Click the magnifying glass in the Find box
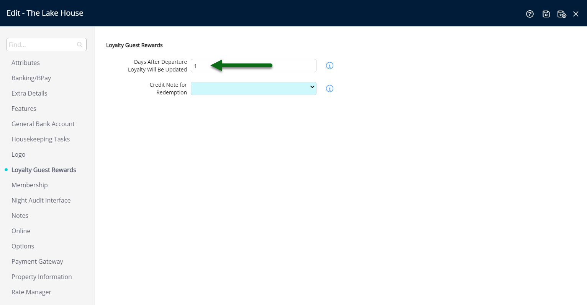 [79, 44]
